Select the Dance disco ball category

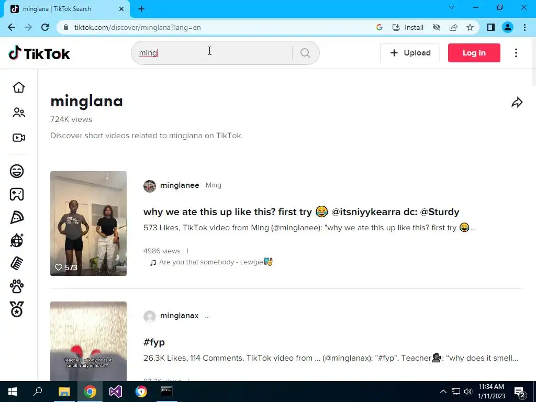pyautogui.click(x=17, y=240)
